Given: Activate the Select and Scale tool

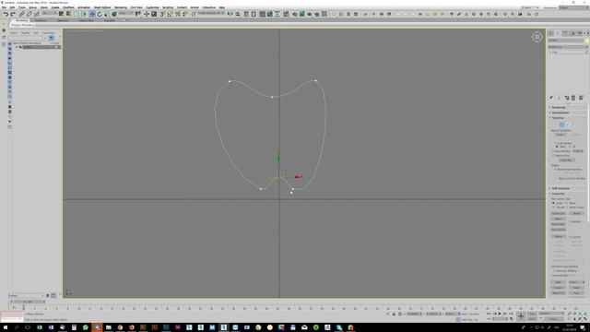Looking at the screenshot, I should pos(107,14).
